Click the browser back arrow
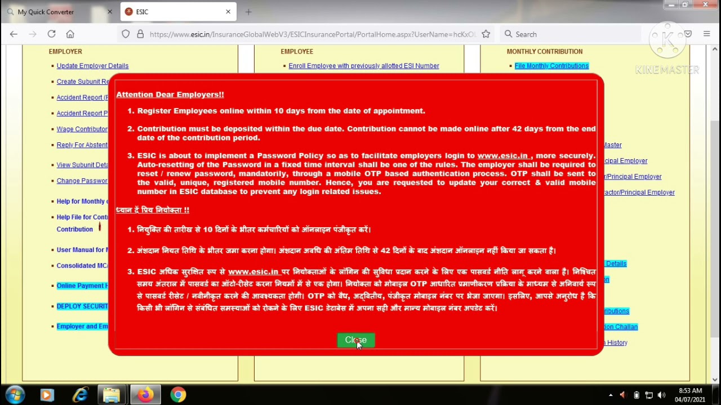This screenshot has height=405, width=721. click(14, 34)
